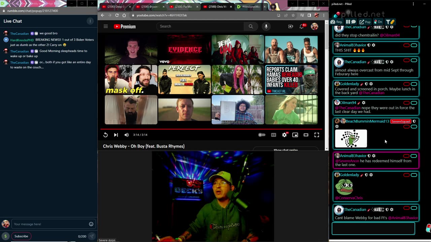Image resolution: width=431 pixels, height=242 pixels.
Task: Toggle the Pilled On switch
Action: [378, 22]
